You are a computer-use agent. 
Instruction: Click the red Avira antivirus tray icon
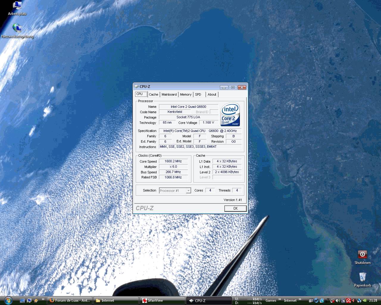(349, 301)
